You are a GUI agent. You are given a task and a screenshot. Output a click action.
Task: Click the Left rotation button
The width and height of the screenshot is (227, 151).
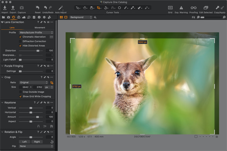click(x=25, y=142)
